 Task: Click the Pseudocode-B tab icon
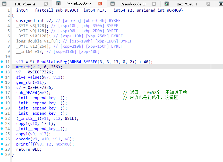pyautogui.click(x=113, y=4)
